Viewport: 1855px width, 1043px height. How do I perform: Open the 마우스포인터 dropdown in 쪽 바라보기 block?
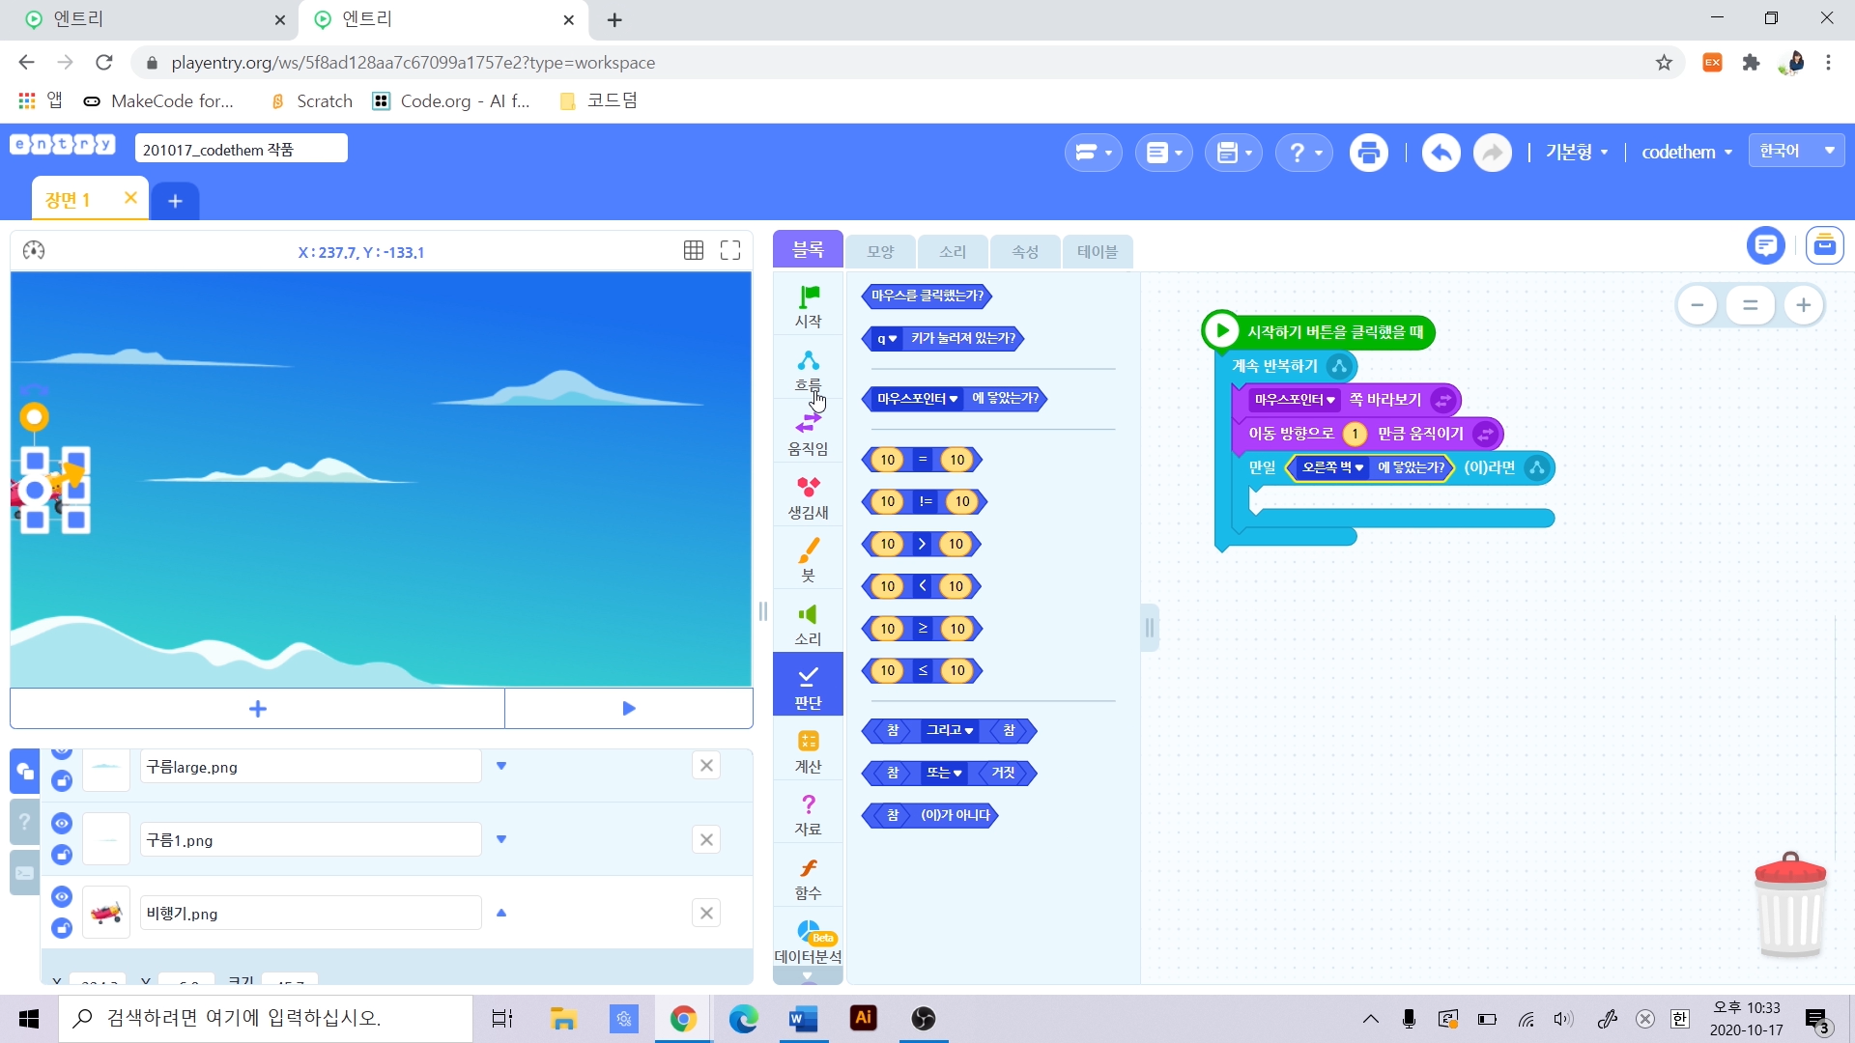(x=1295, y=400)
